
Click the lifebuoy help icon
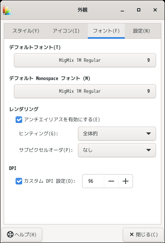pyautogui.click(x=10, y=234)
